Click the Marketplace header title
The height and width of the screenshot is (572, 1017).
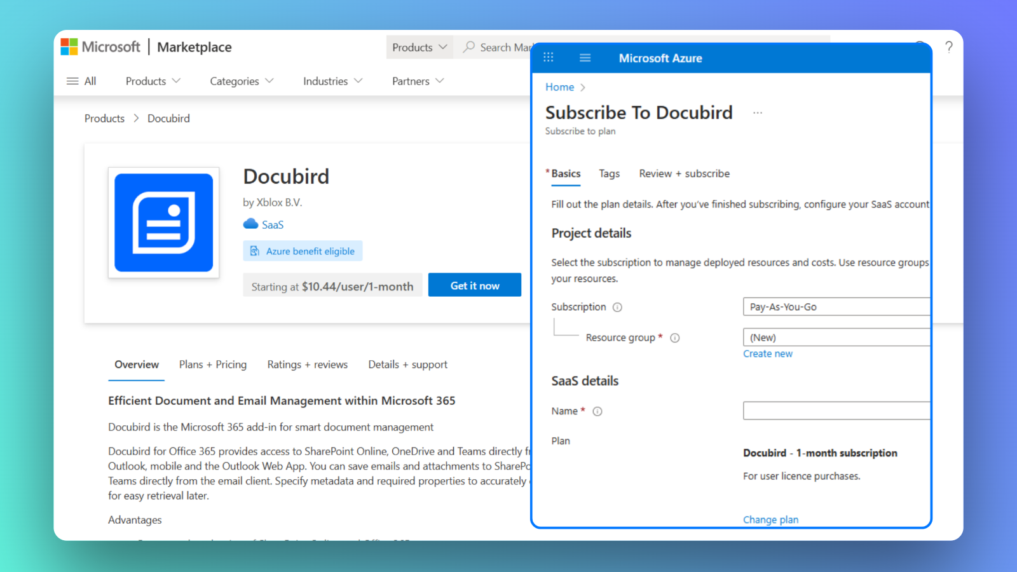click(195, 47)
